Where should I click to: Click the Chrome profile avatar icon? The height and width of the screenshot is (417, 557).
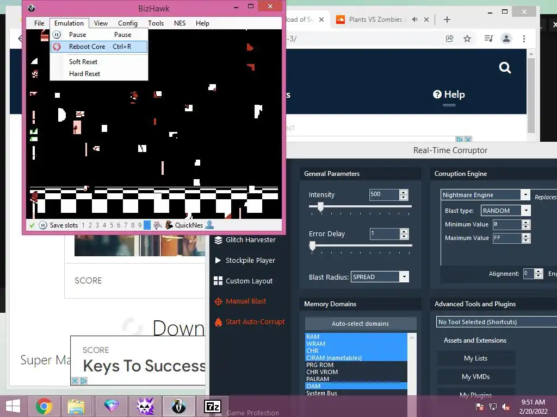pyautogui.click(x=506, y=39)
